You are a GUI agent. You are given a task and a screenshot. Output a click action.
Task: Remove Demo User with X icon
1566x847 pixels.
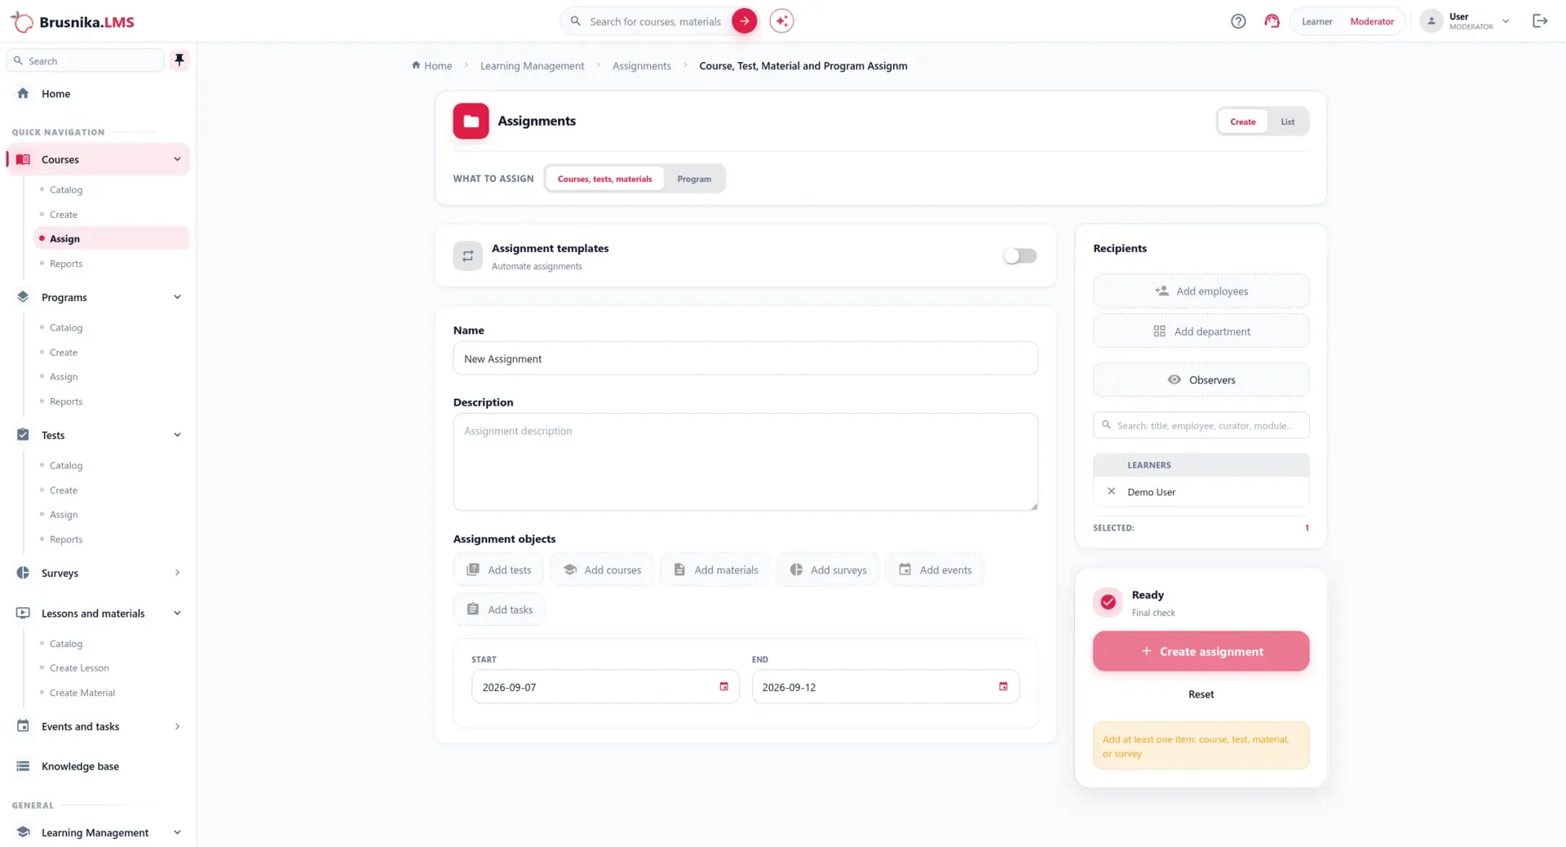(1111, 491)
